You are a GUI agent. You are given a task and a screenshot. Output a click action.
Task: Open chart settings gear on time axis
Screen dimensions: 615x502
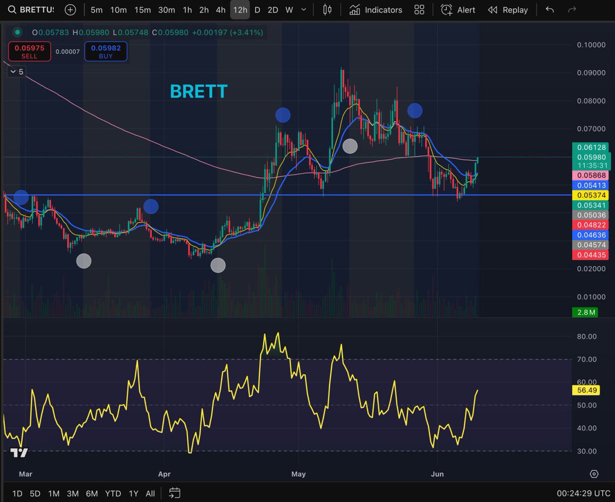[x=594, y=473]
